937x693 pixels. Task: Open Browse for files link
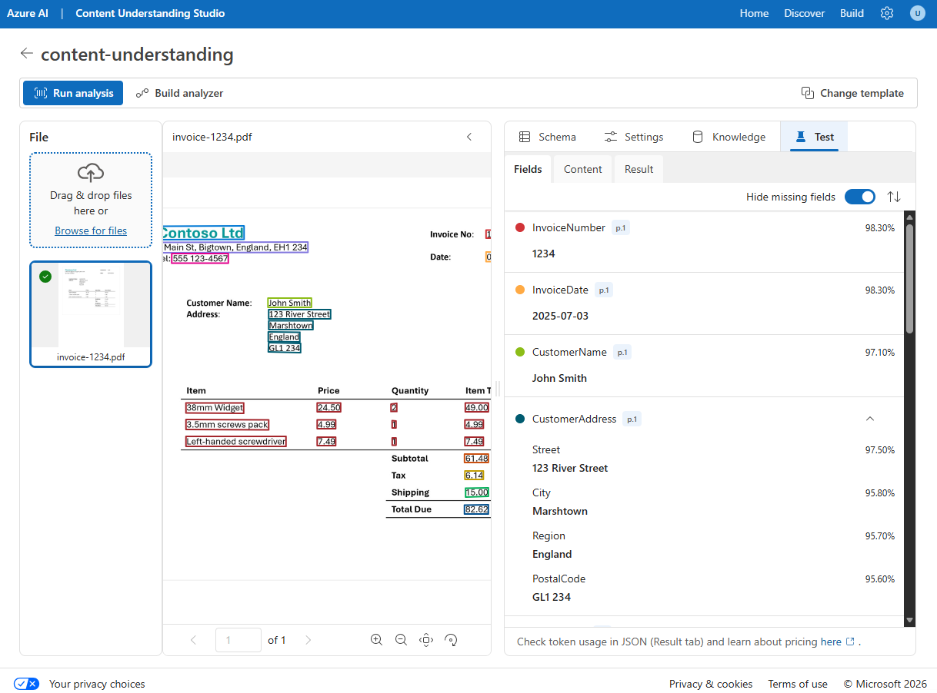[x=91, y=230]
